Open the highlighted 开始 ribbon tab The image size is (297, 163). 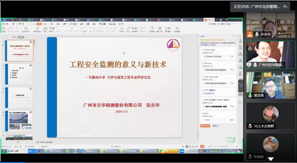39,24
